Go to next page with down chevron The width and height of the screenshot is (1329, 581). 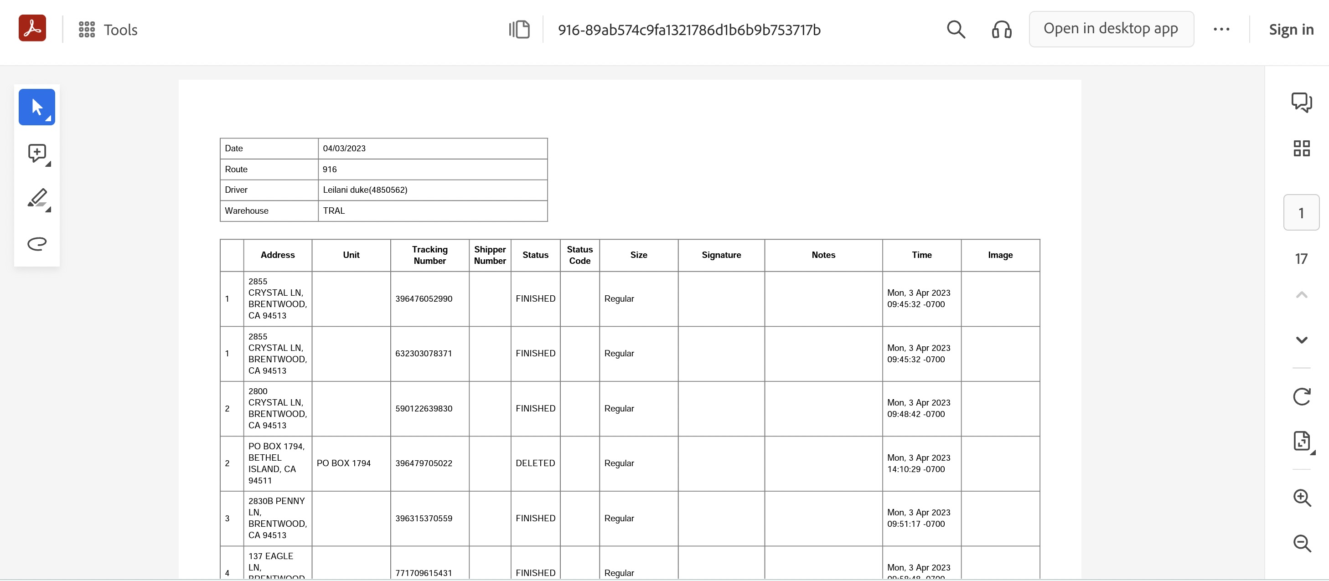click(x=1301, y=340)
